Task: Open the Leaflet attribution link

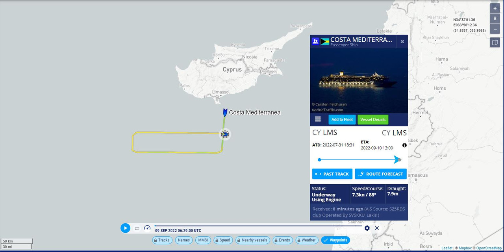Action: click(447, 248)
